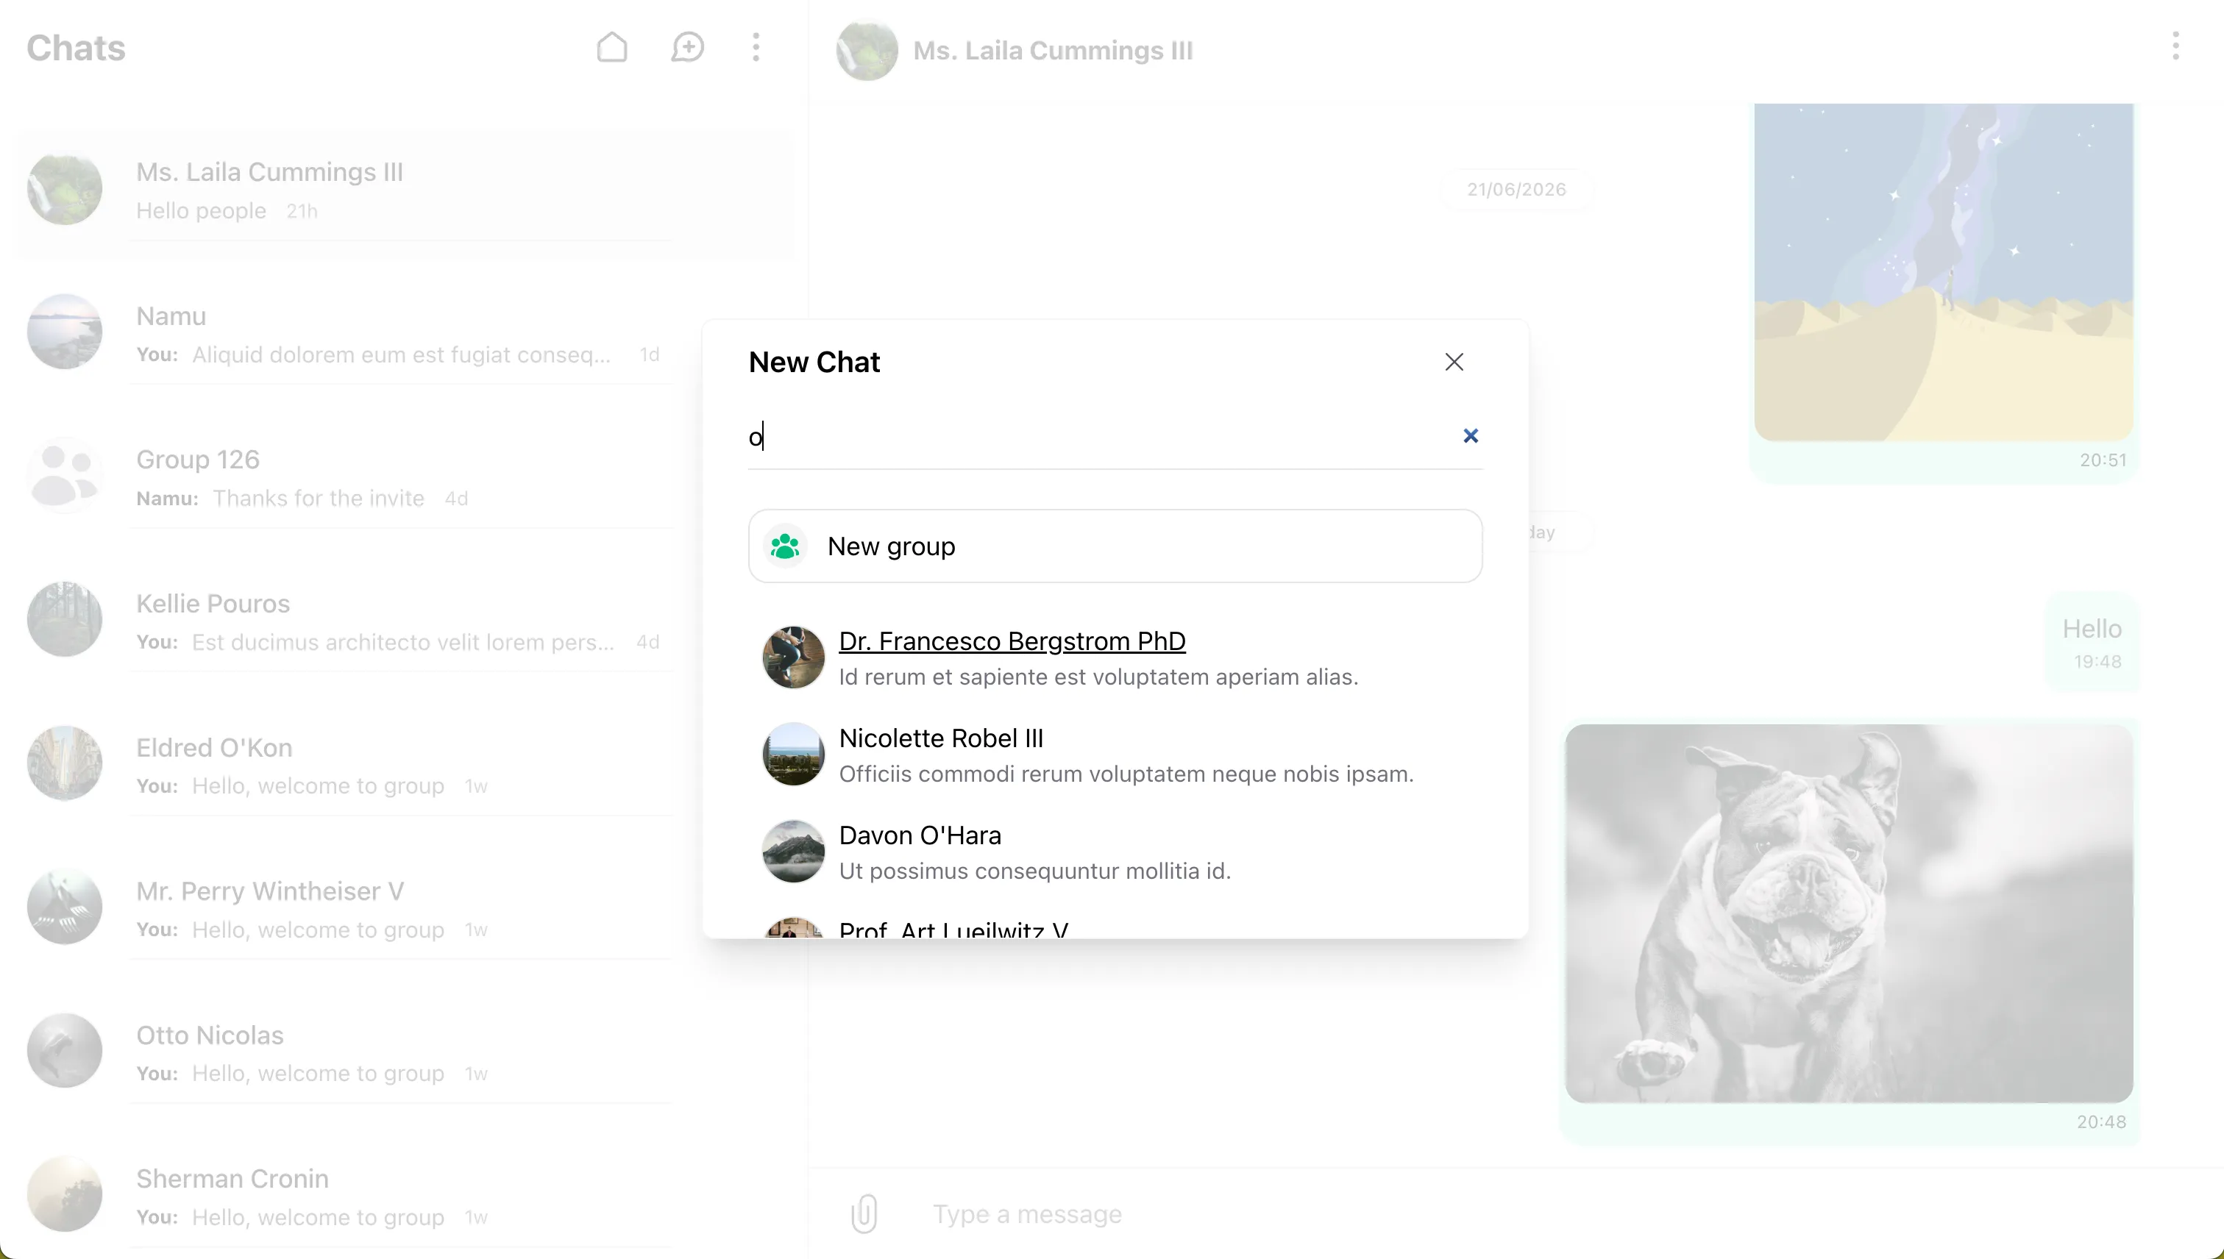
Task: Click the new chat bubble icon
Action: pos(687,48)
